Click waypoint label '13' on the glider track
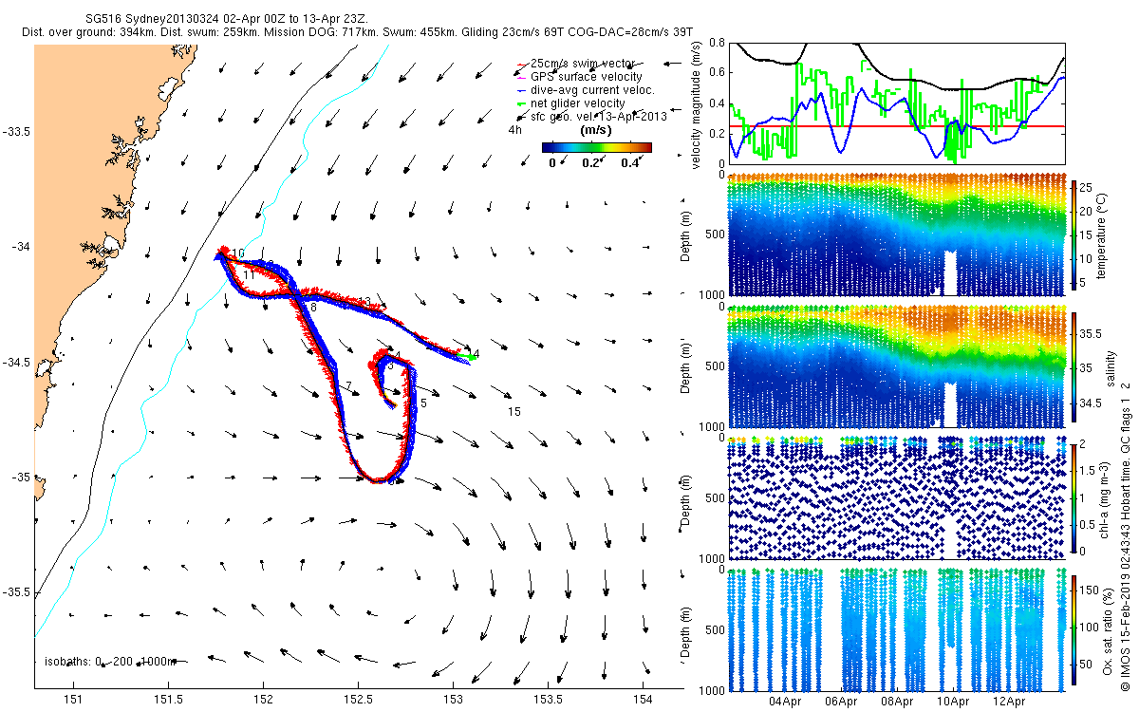 tap(365, 302)
